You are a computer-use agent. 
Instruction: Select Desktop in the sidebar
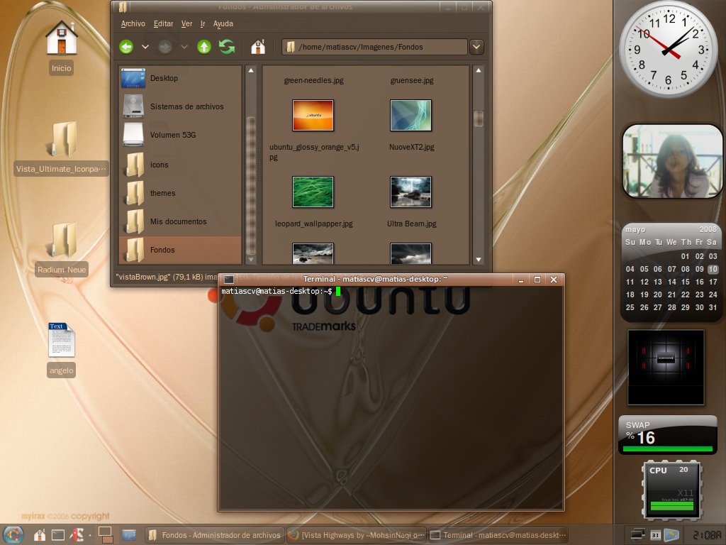181,78
